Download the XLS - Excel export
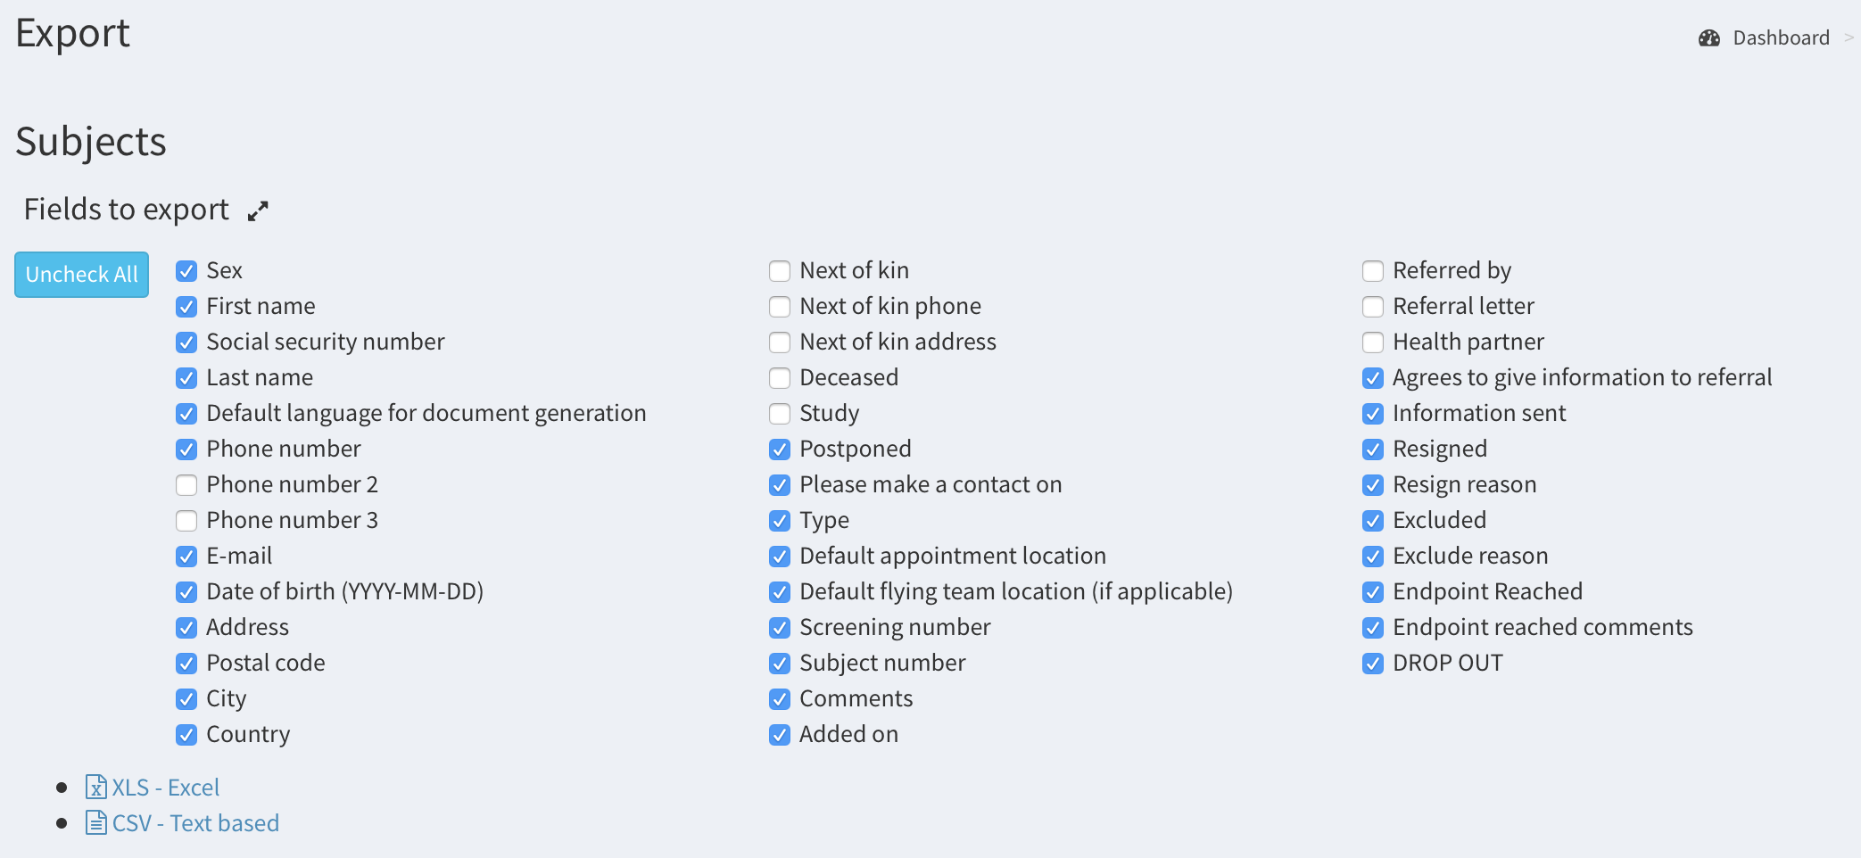1861x858 pixels. (165, 788)
